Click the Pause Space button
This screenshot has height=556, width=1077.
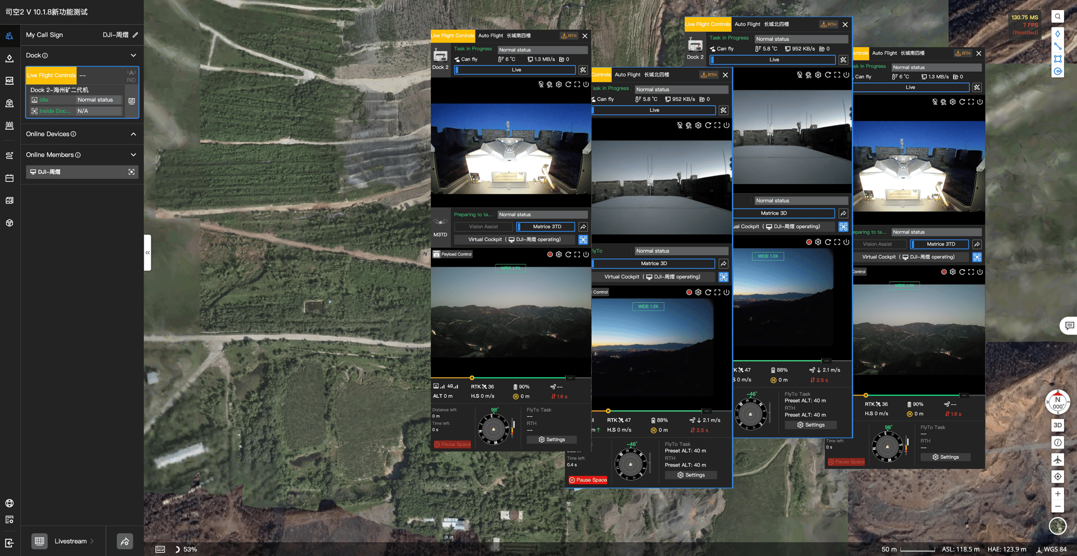click(452, 444)
